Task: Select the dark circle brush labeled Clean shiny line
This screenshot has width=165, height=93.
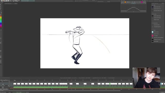Action: pos(152,7)
